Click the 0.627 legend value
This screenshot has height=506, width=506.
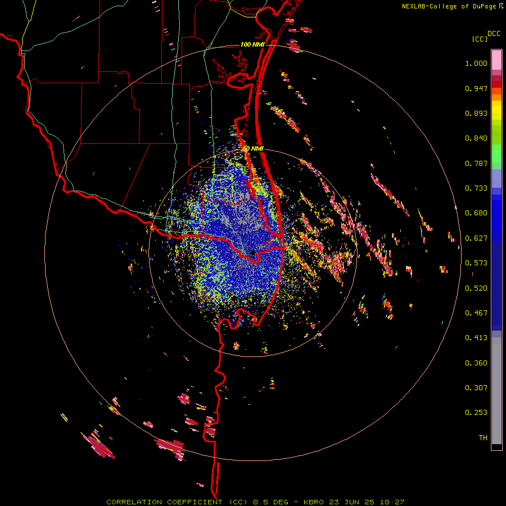point(476,238)
